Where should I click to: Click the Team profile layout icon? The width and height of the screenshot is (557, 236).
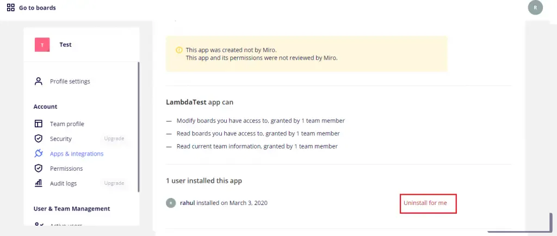click(38, 124)
